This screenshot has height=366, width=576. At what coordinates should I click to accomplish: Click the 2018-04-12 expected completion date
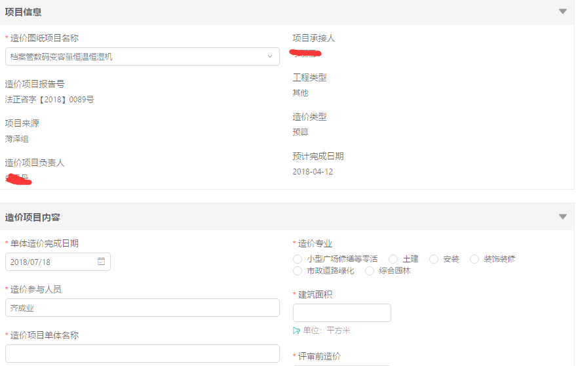point(313,172)
